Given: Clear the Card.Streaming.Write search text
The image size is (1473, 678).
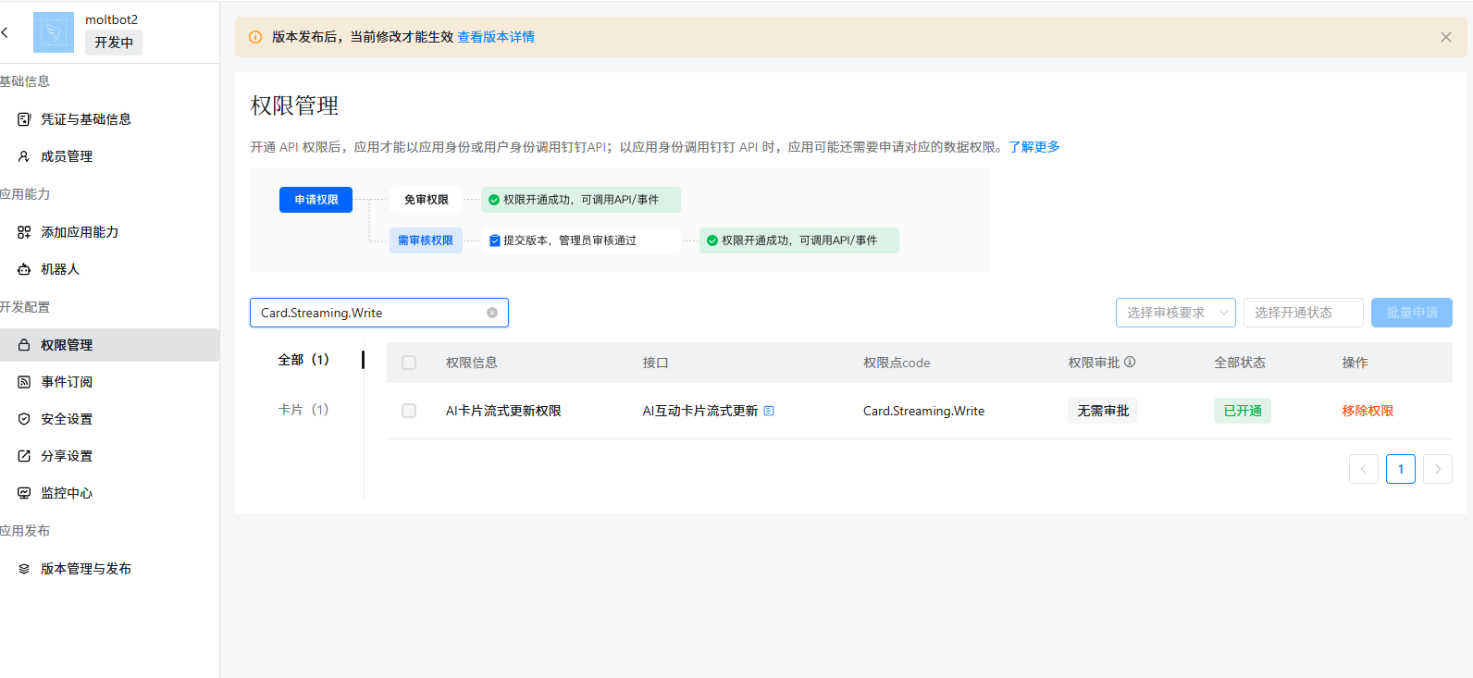Looking at the screenshot, I should click(x=492, y=313).
